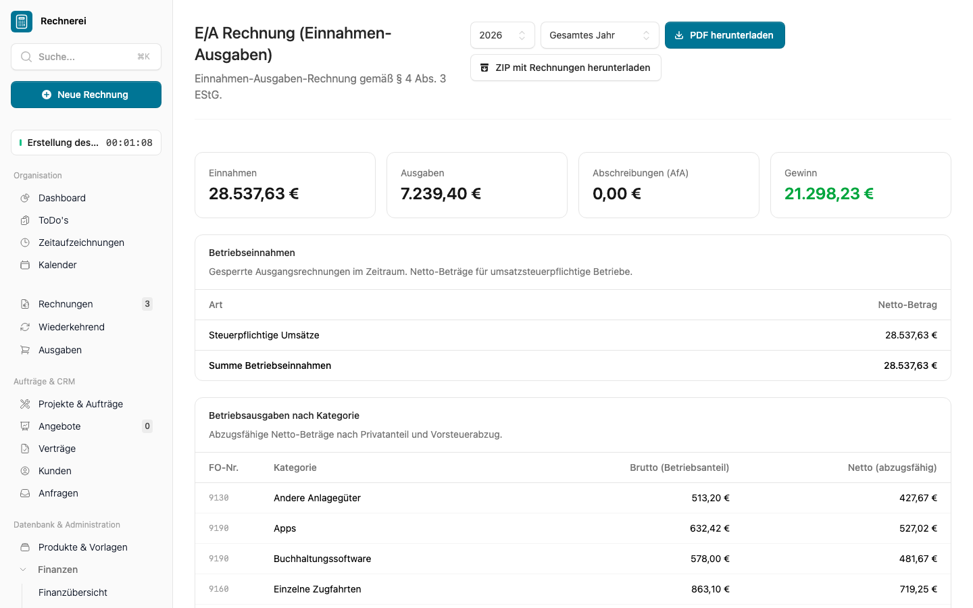This screenshot has width=973, height=608.
Task: Click the Apps category row
Action: tap(573, 528)
